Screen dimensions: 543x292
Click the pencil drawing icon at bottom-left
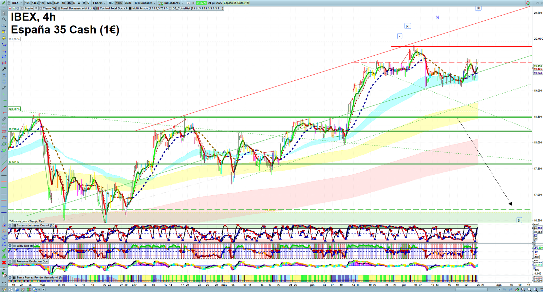pos(4,289)
